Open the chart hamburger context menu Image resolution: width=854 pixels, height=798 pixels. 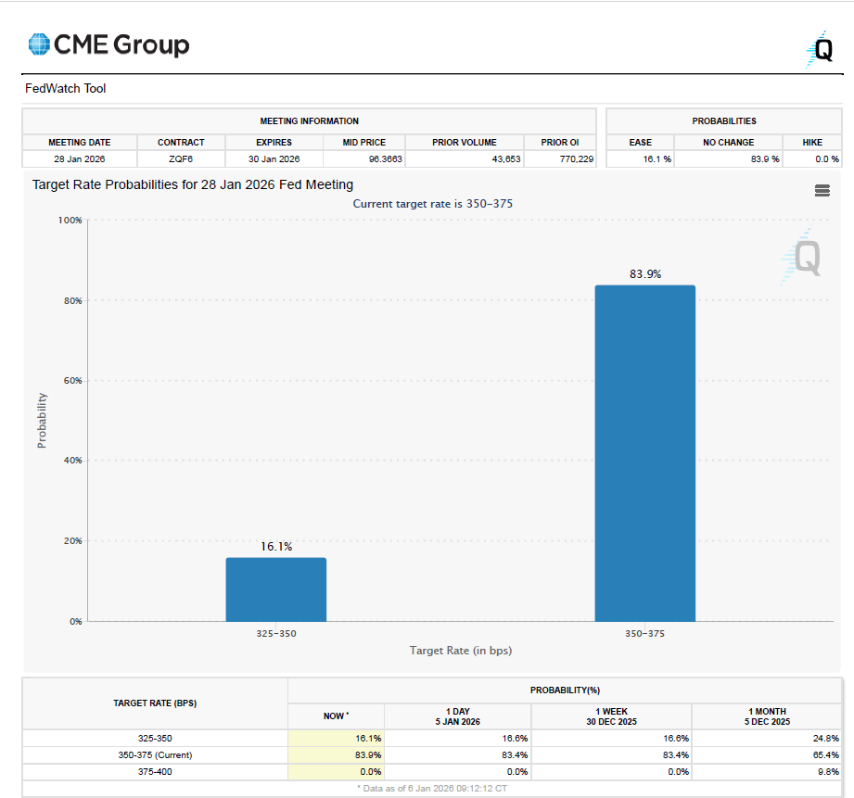[x=822, y=190]
